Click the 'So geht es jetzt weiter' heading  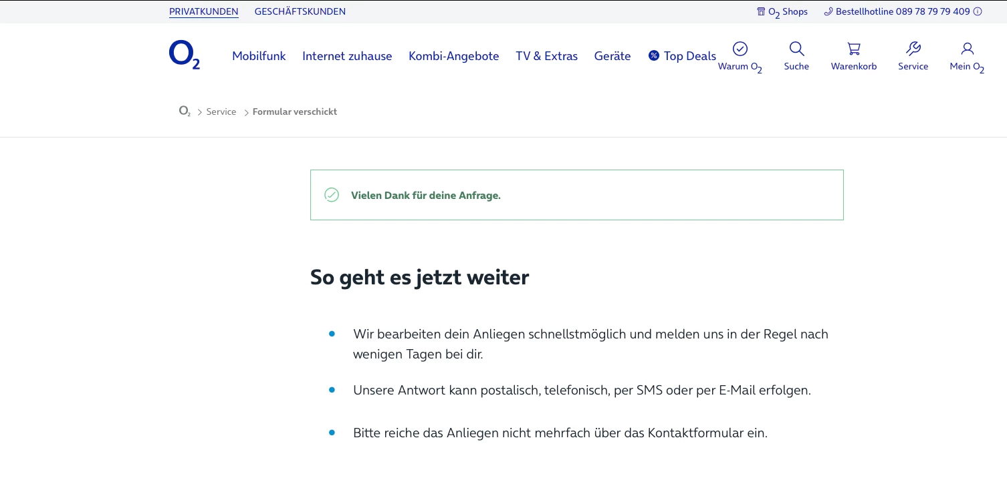(420, 277)
